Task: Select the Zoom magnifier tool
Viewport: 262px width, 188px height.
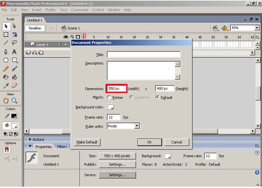Action: pos(14,100)
